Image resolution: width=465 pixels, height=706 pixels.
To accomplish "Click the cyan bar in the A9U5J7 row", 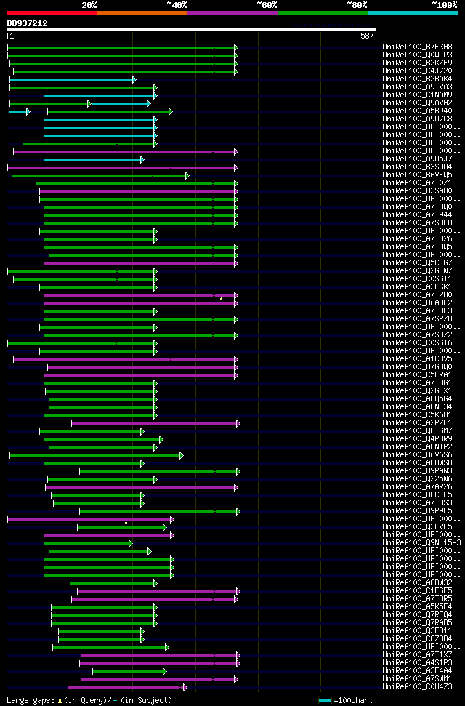I will (94, 159).
